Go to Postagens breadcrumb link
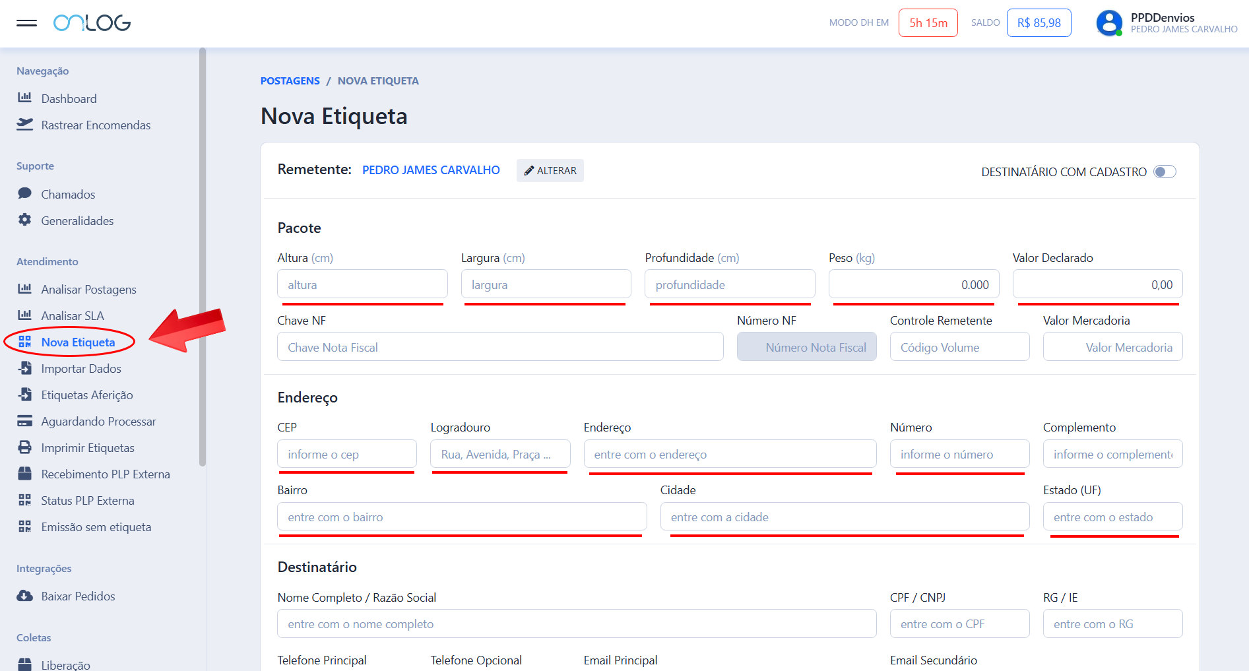 point(290,80)
